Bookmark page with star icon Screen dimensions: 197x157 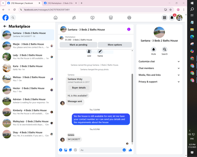[171, 9]
